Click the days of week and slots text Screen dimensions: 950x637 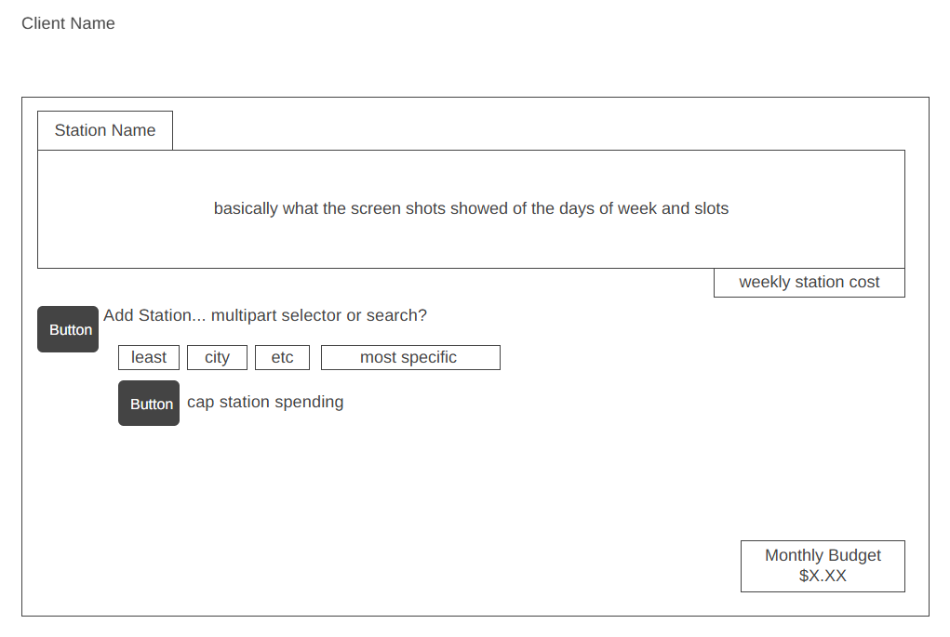[471, 209]
